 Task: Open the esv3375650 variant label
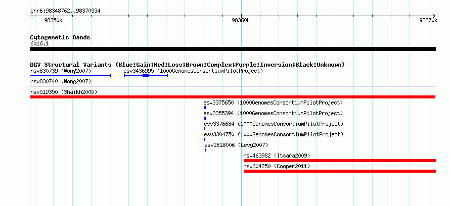click(x=273, y=102)
